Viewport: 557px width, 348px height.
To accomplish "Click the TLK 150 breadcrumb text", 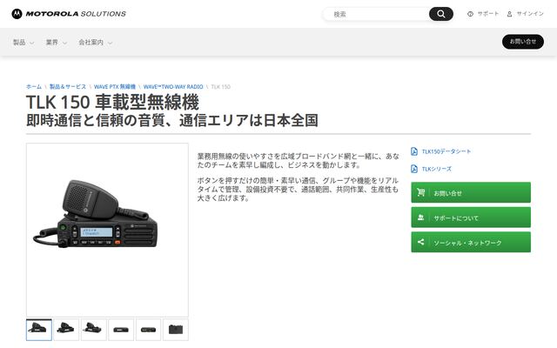I will (220, 87).
